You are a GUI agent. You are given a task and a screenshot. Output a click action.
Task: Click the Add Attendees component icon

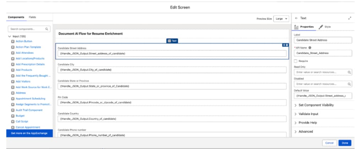click(13, 53)
